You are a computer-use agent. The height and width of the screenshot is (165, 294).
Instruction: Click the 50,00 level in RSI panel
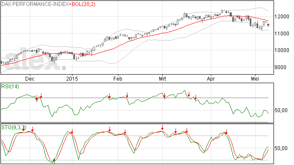tap(281, 110)
